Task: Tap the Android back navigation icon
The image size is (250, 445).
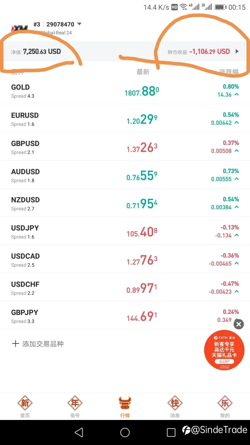Action: 79,432
